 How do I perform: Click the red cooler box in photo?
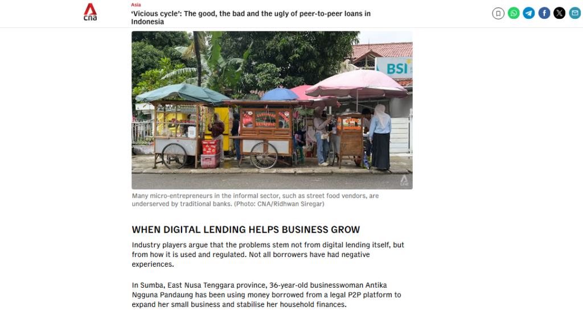point(211,147)
